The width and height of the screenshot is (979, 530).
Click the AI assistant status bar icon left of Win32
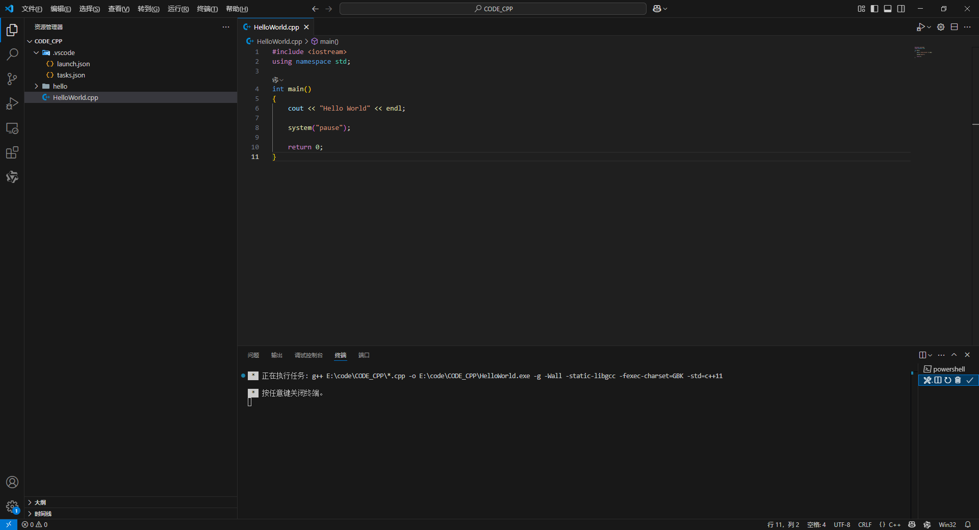[x=927, y=524]
